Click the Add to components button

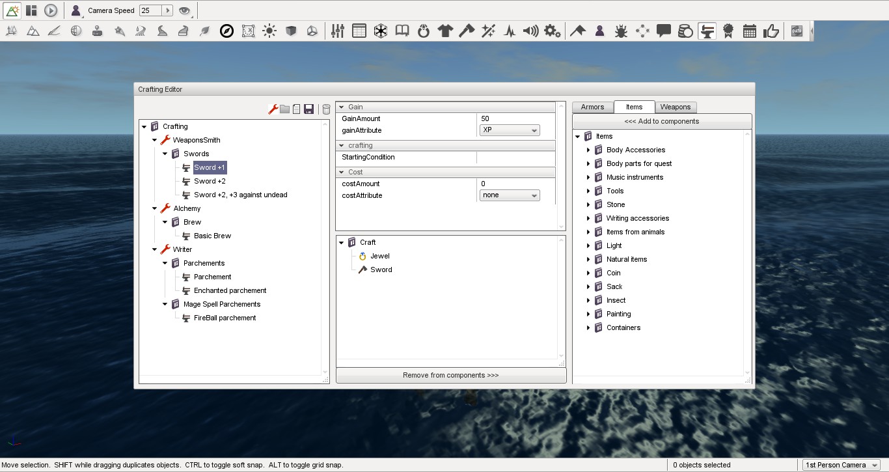point(661,121)
